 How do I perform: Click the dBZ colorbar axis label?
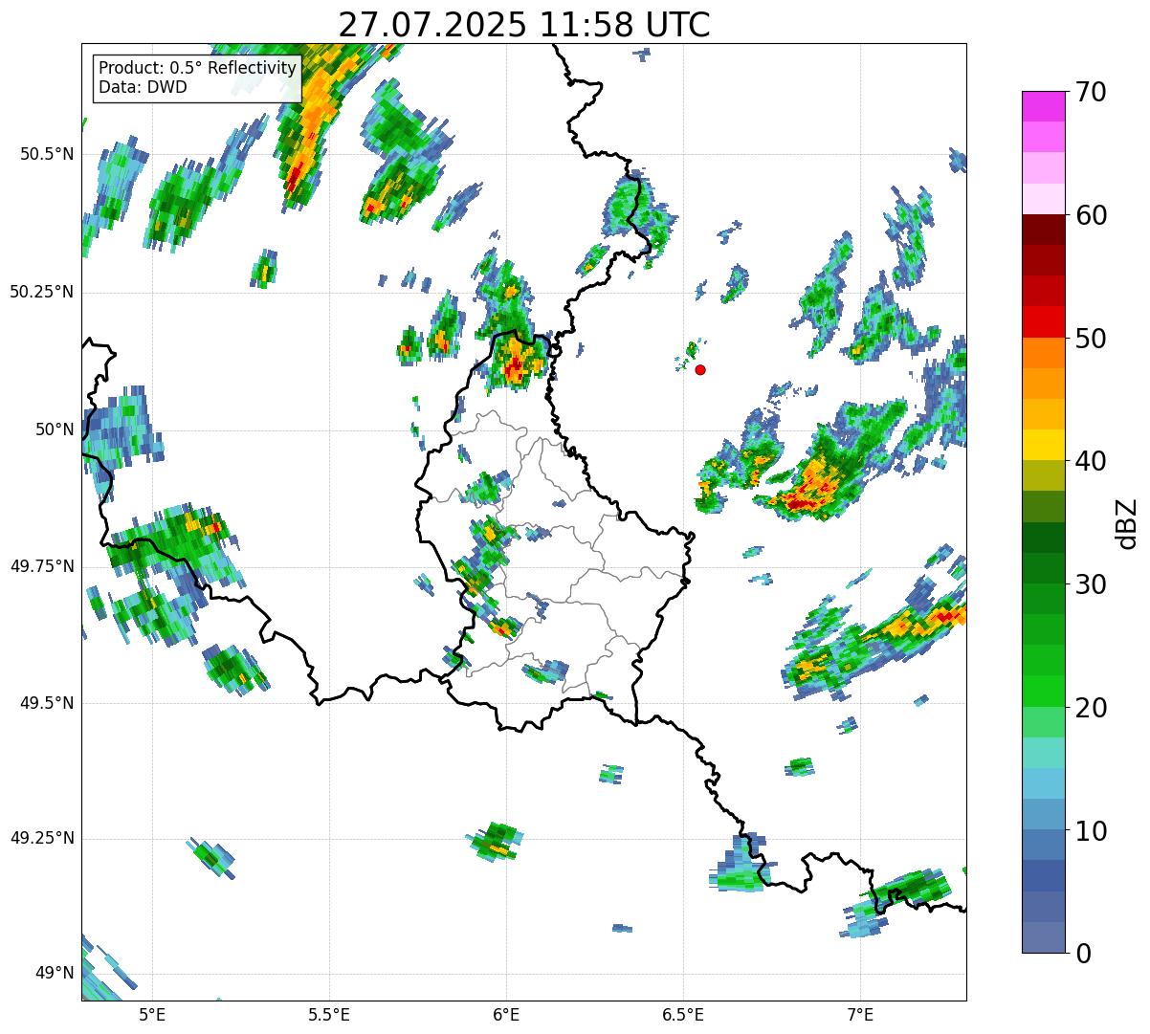pos(1127,522)
